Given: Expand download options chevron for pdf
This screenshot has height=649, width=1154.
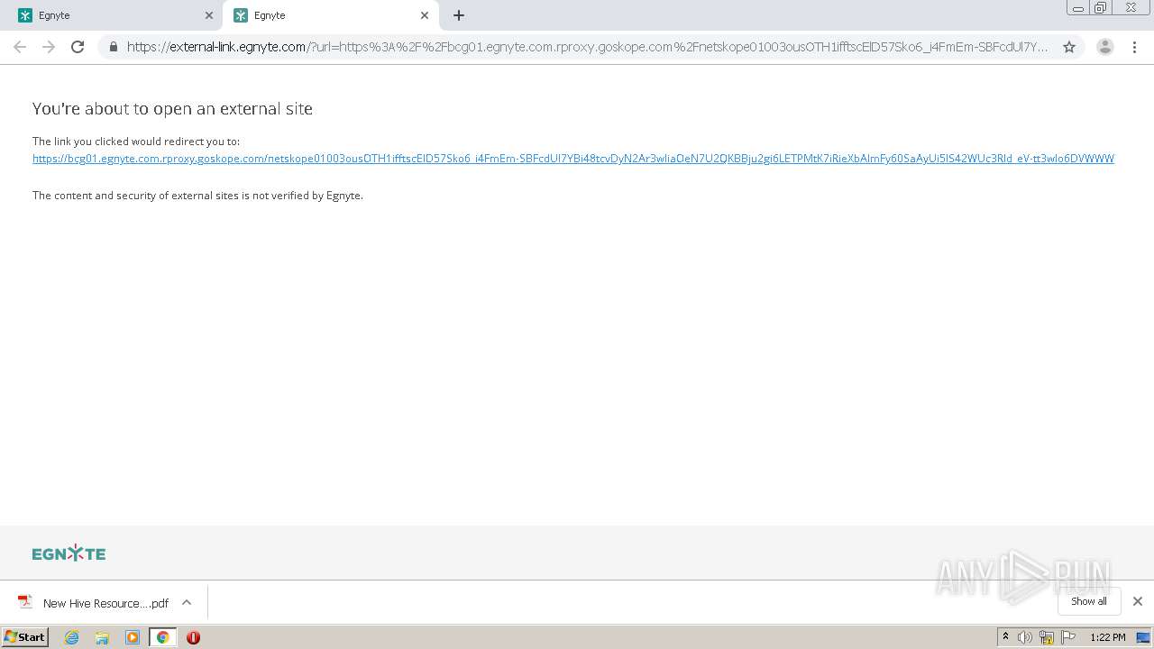Looking at the screenshot, I should coord(187,602).
